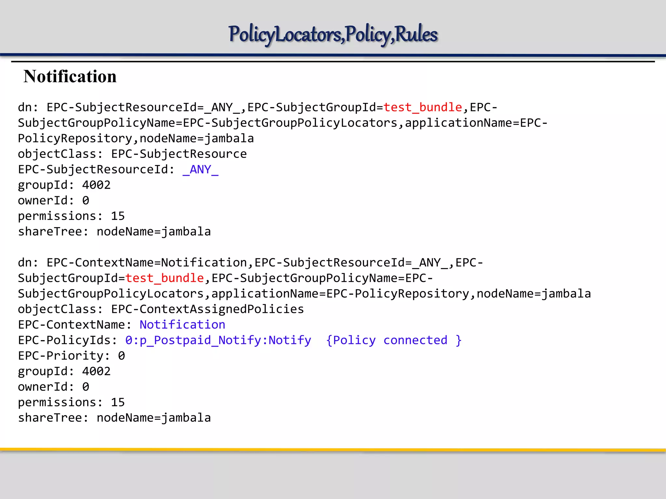Click the dn line starting EPC-ContextName=Notification
Viewport: 666px width, 499px height.
click(x=250, y=262)
